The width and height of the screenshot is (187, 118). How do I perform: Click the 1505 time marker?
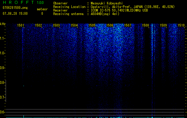click(92, 25)
